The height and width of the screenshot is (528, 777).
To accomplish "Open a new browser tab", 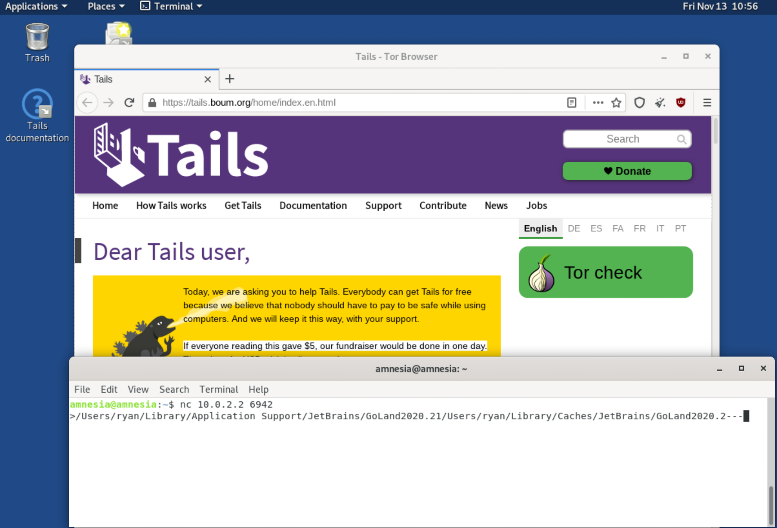I will (230, 79).
